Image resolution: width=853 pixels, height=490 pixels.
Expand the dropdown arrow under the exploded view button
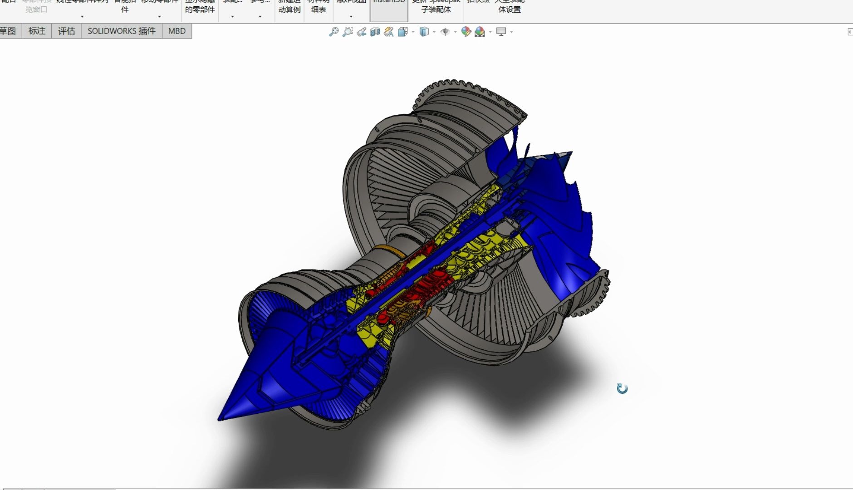point(351,16)
